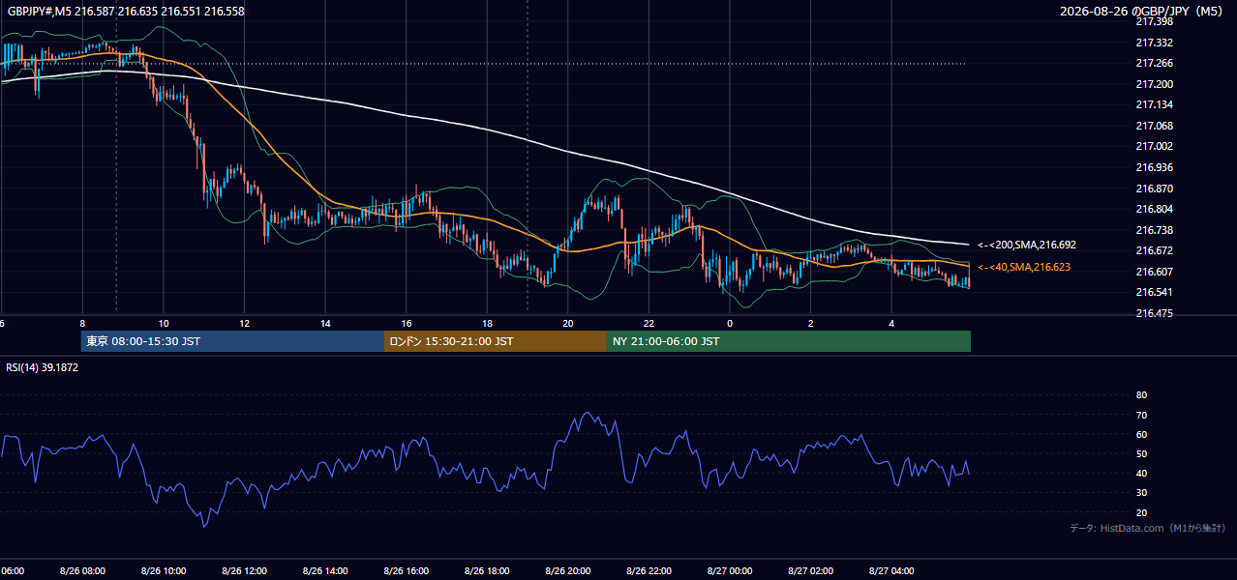Image resolution: width=1237 pixels, height=580 pixels.
Task: Click hour tick 18 on price chart axis
Action: tap(487, 323)
